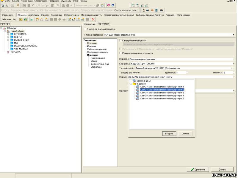Click the binoculars icon in the objects toolbar

coord(42,20)
